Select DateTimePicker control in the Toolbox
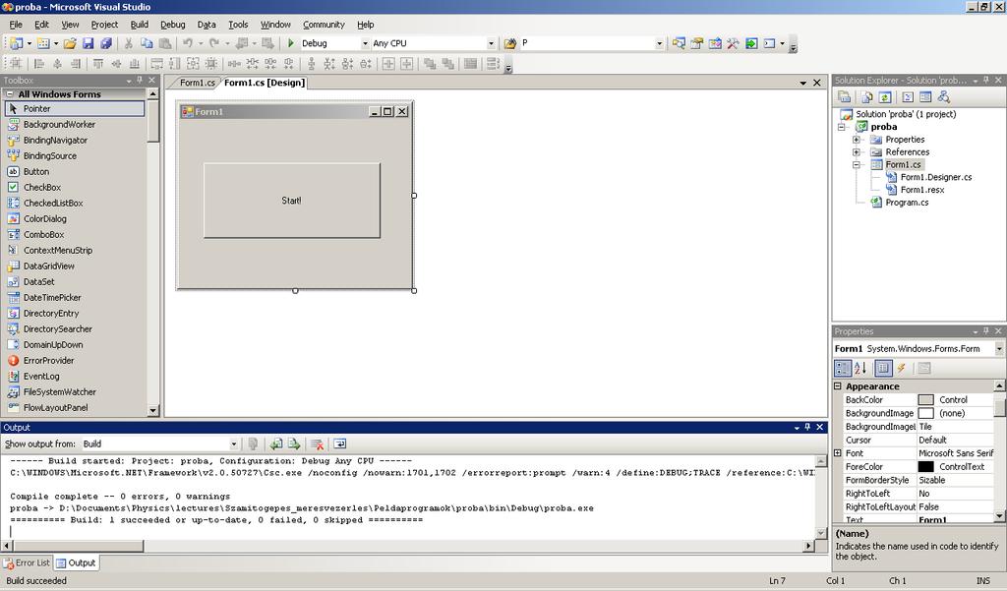The image size is (1007, 591). (52, 297)
